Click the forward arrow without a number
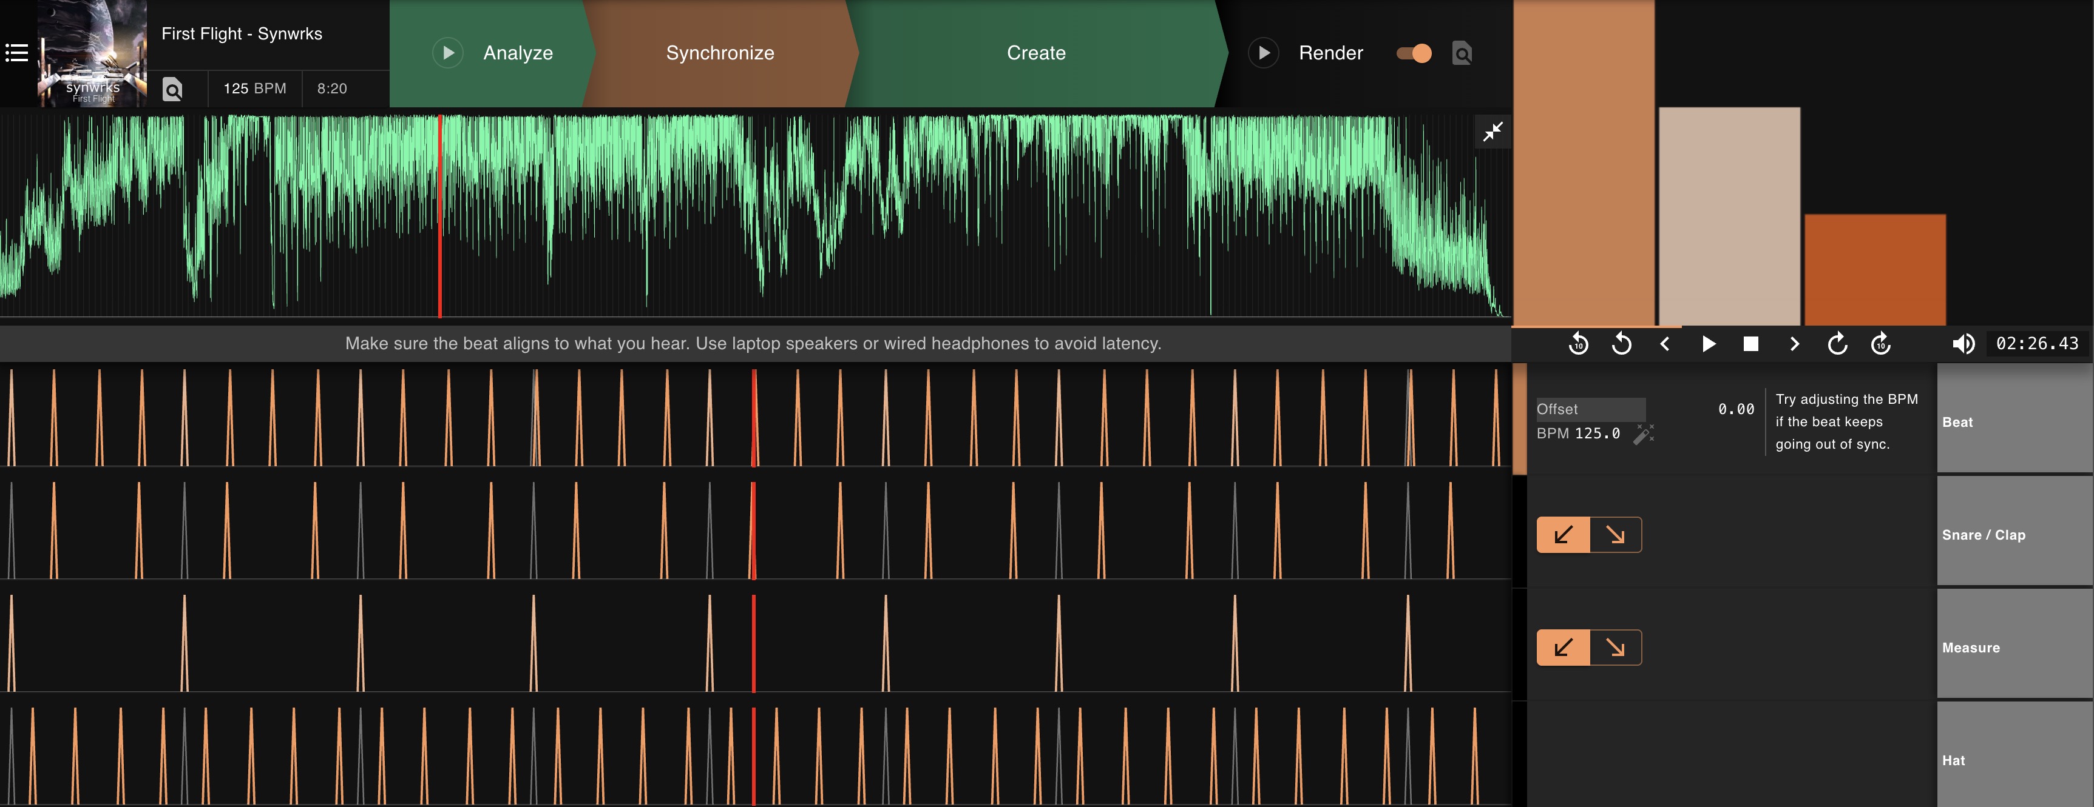 (x=1837, y=343)
